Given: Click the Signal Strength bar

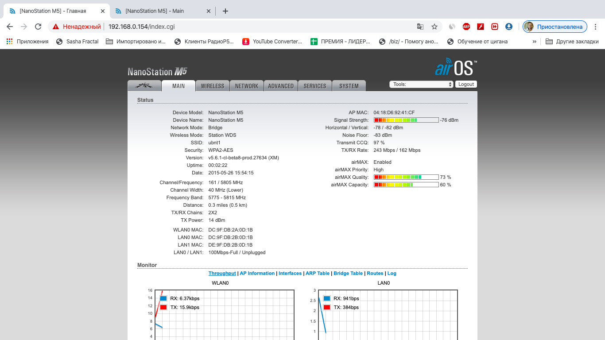Looking at the screenshot, I should click(406, 120).
